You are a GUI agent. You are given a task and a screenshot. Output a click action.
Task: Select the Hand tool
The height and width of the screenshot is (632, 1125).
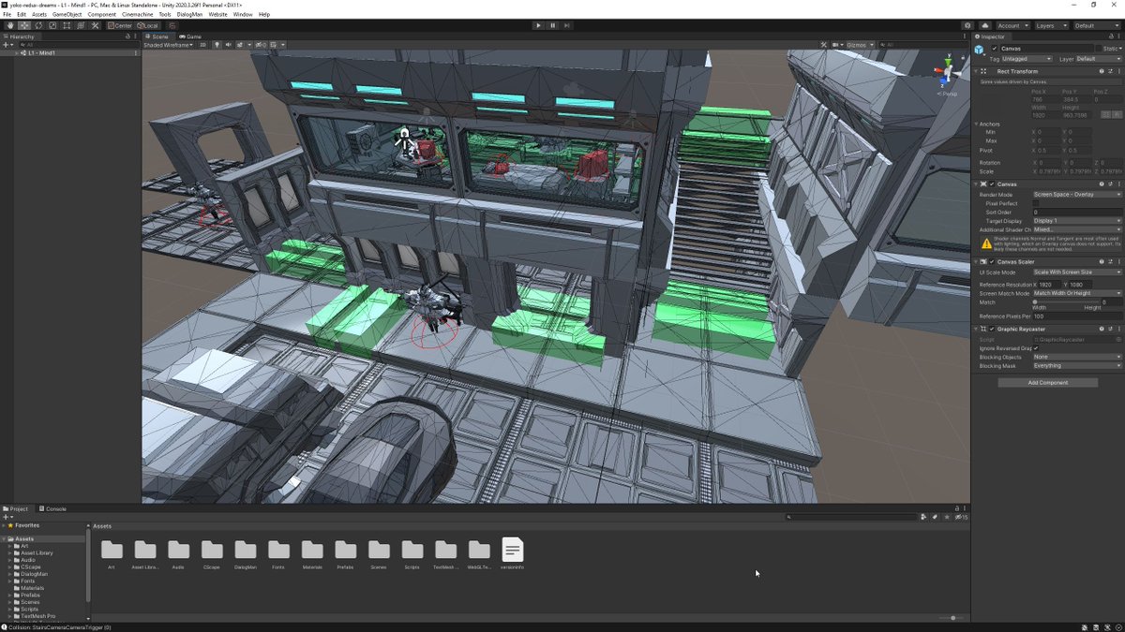[9, 25]
